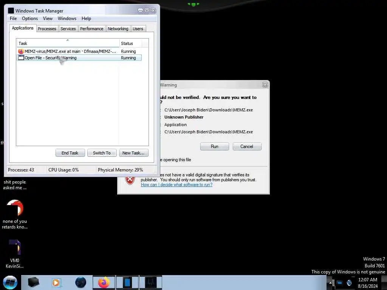Click Running status of Open File task
This screenshot has width=387, height=290.
tap(128, 58)
